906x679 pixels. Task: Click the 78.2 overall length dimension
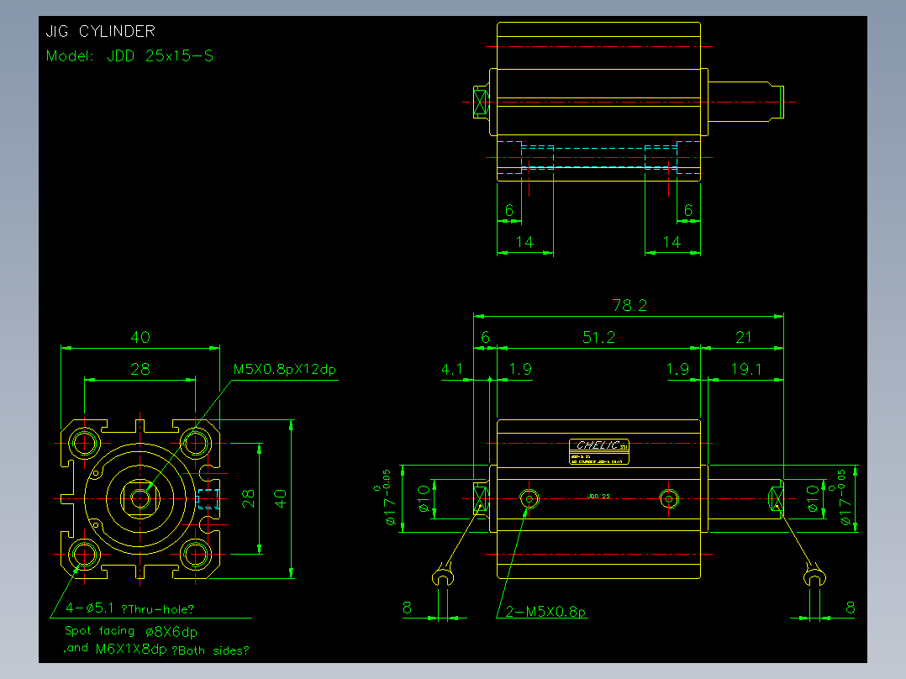click(629, 305)
